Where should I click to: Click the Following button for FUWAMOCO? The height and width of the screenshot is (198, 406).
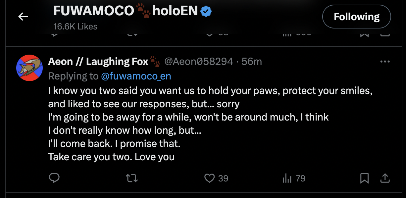pos(356,17)
